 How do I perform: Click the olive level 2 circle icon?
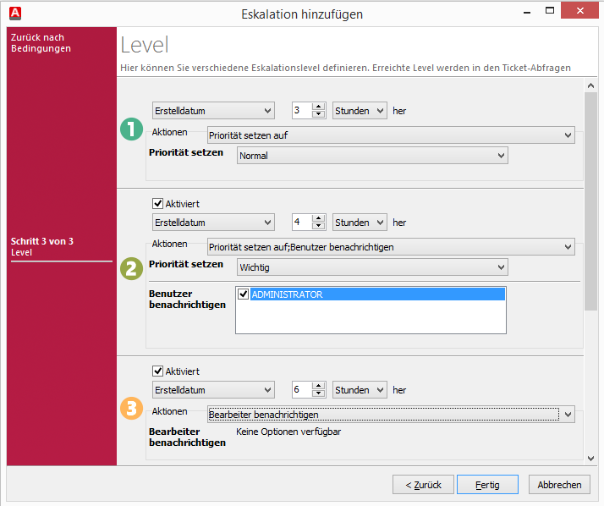(131, 269)
